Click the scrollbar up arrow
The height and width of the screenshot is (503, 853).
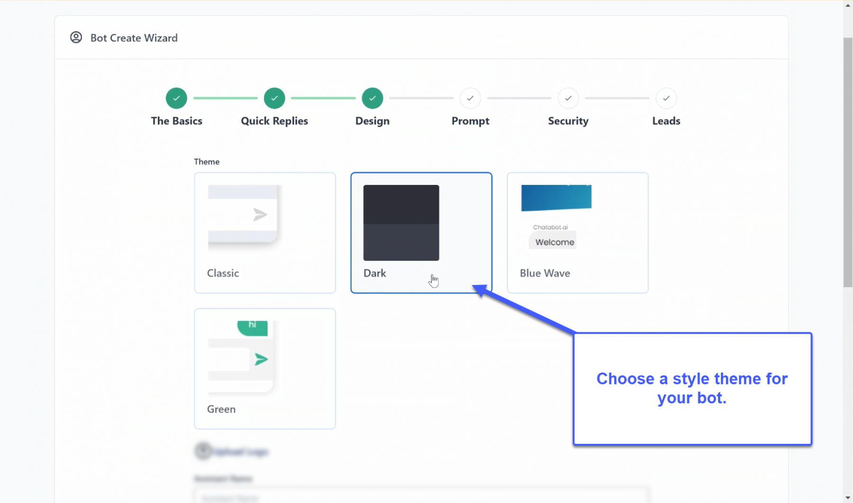[x=848, y=5]
